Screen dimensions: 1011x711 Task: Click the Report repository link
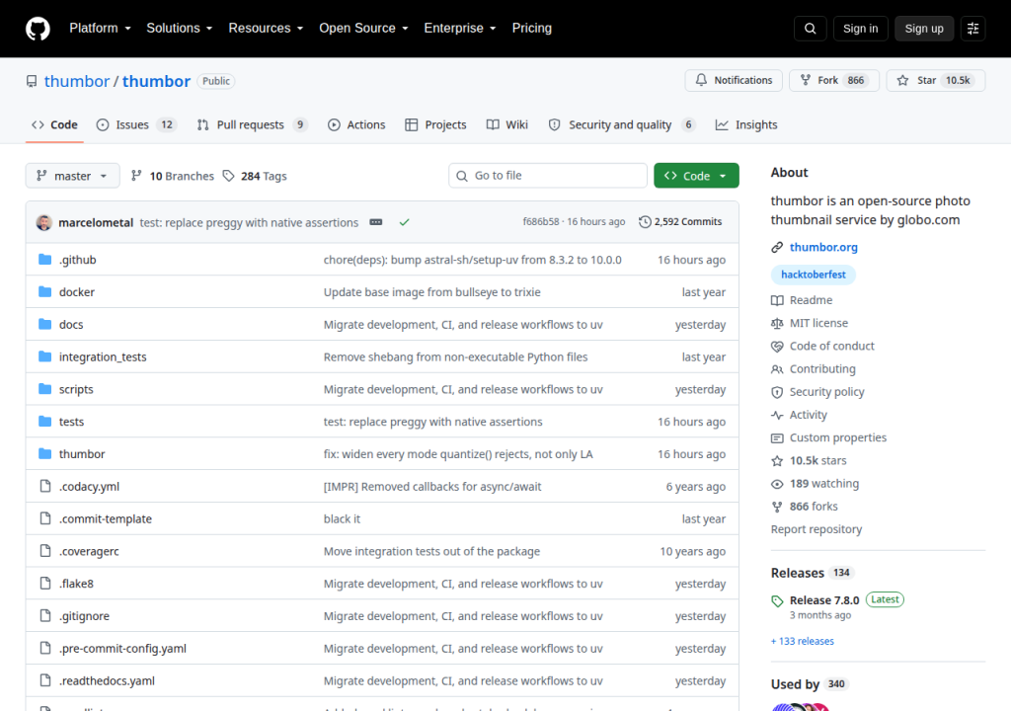[x=817, y=529]
